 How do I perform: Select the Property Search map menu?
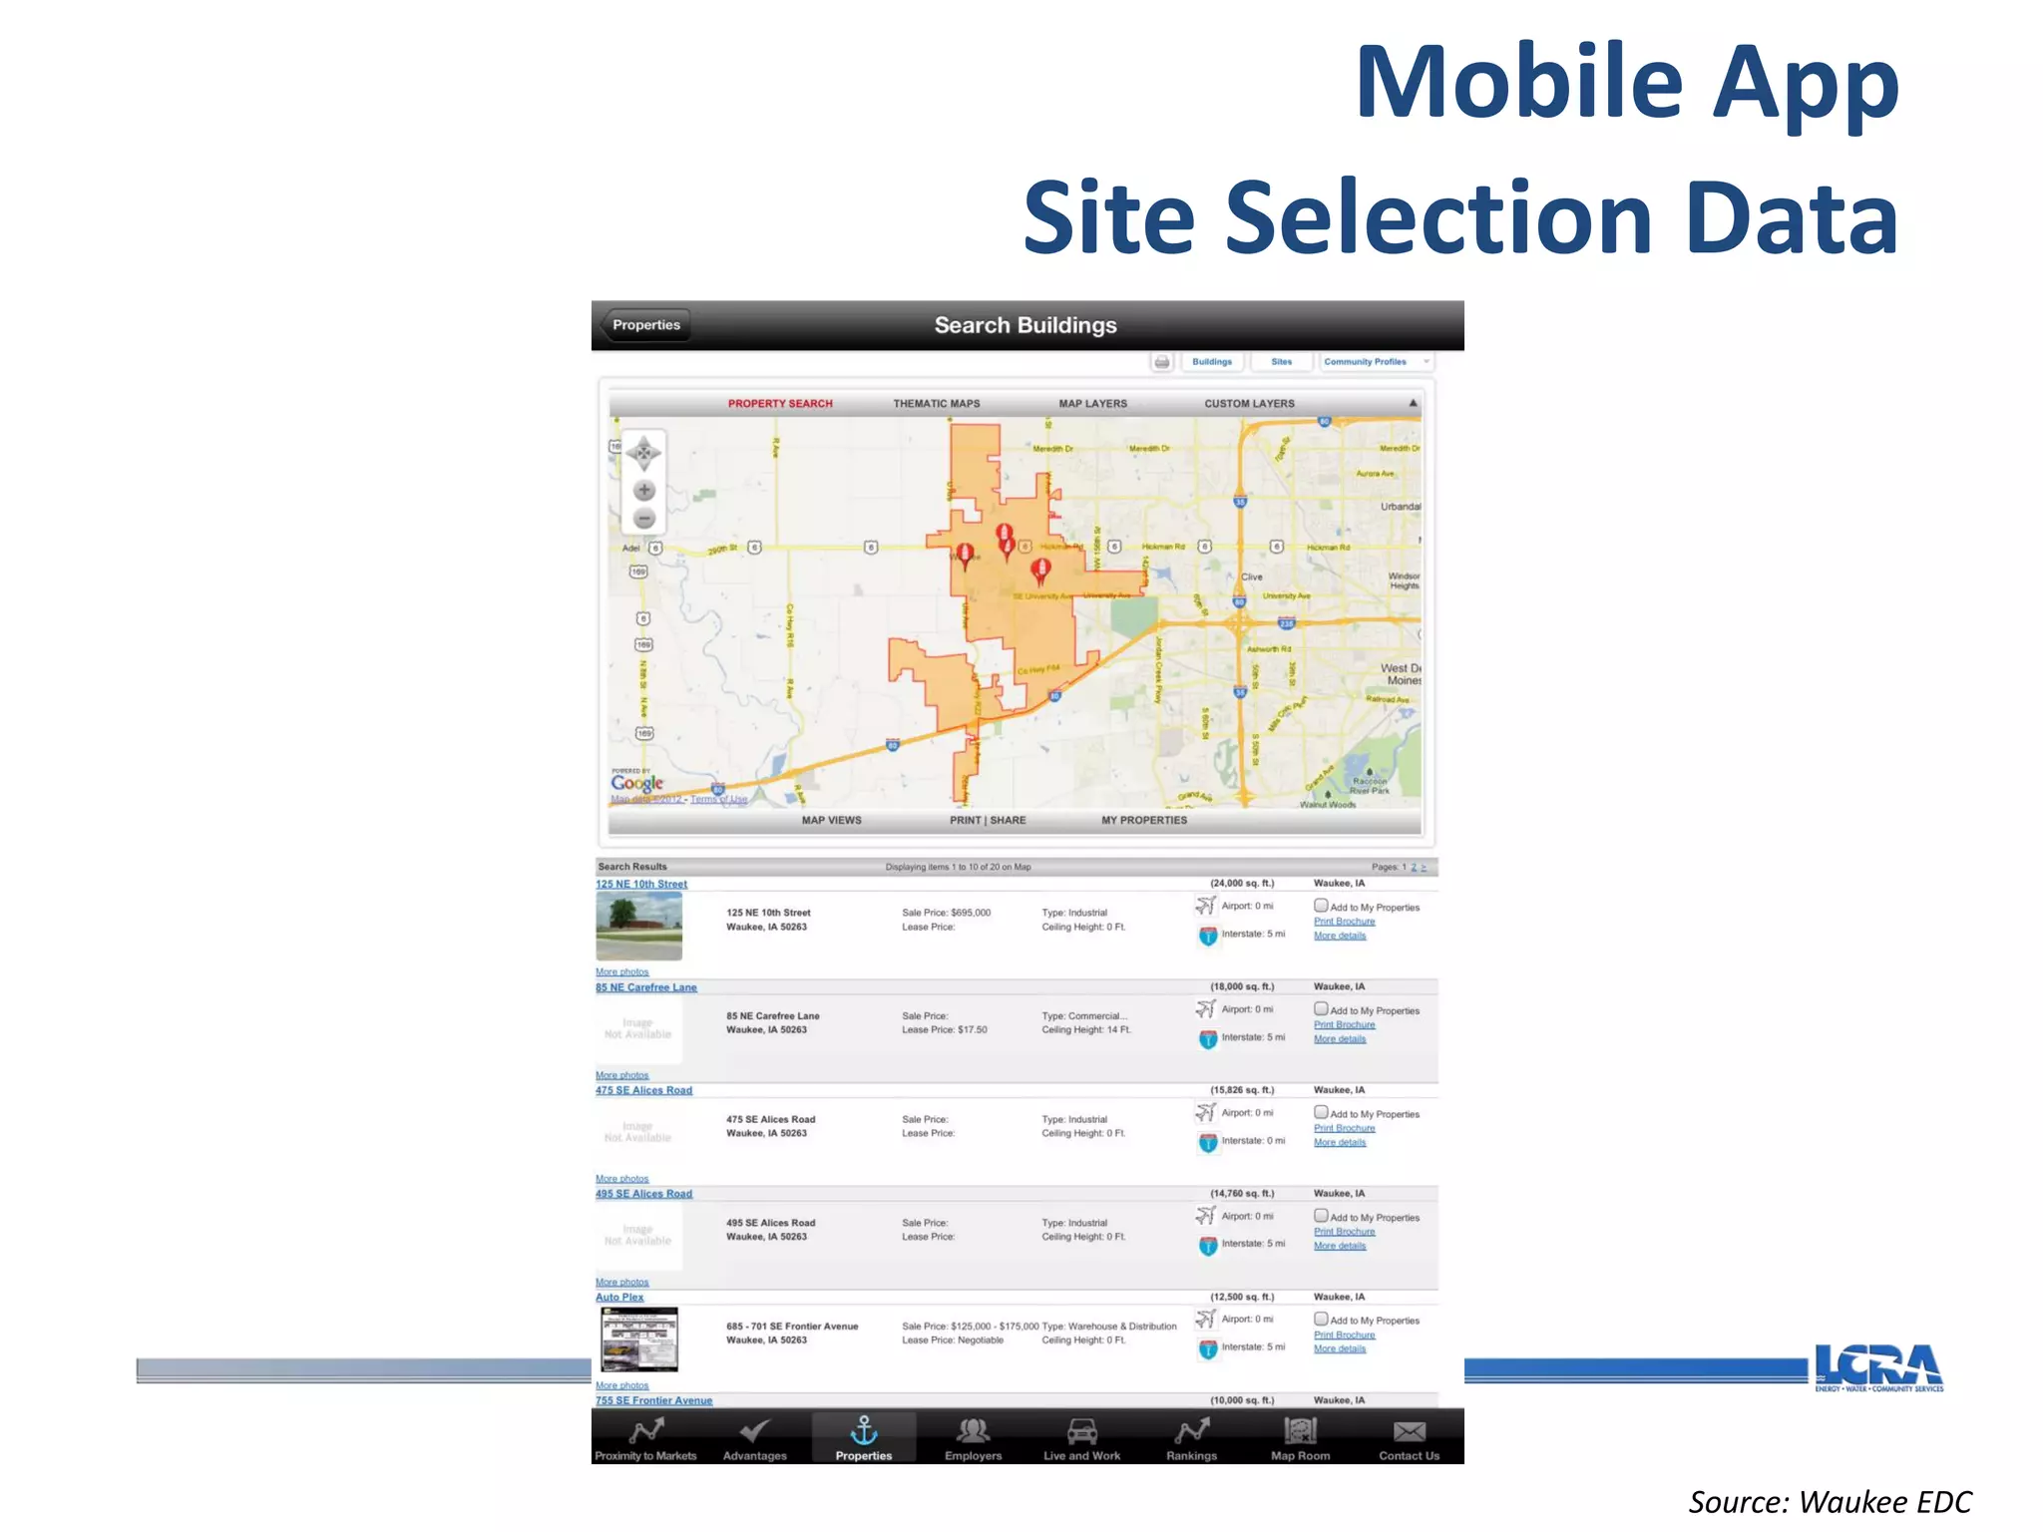click(780, 404)
